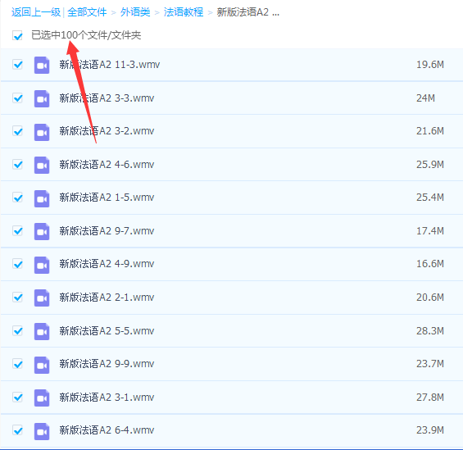Open 法语教程 breadcrumb folder
The width and height of the screenshot is (463, 450).
184,12
